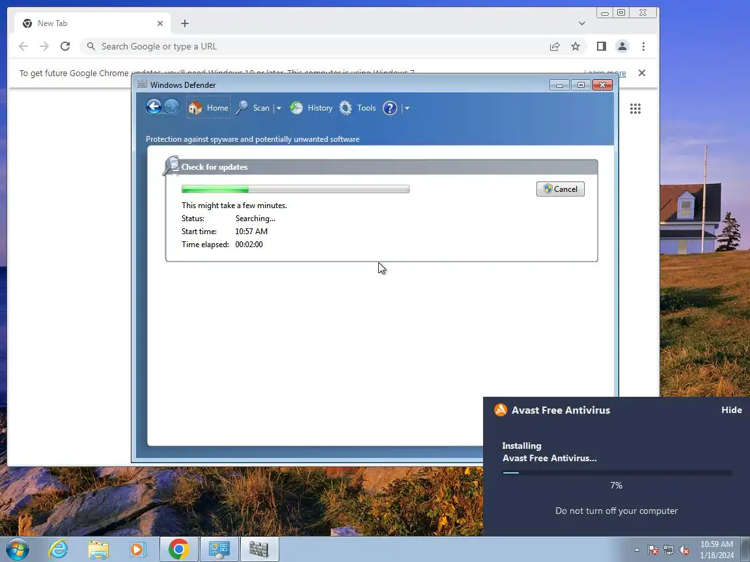
Task: Open the Chrome profile menu
Action: tap(622, 46)
